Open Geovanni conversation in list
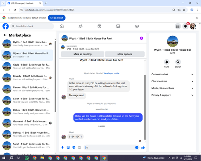Image resolution: width=201 pixels, height=161 pixels. tap(27, 123)
